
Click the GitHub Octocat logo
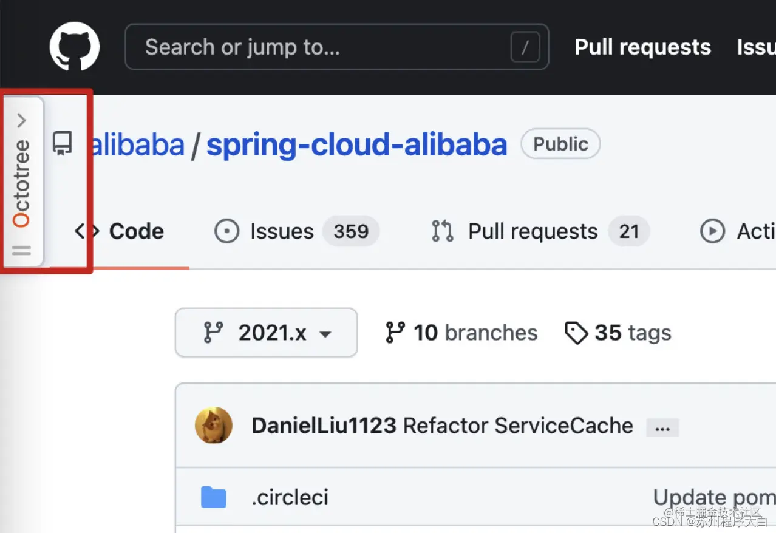[74, 47]
